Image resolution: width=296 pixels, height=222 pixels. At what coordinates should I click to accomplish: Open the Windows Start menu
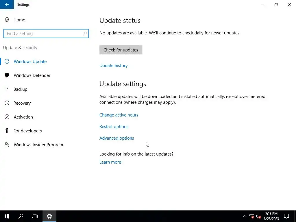click(7, 216)
